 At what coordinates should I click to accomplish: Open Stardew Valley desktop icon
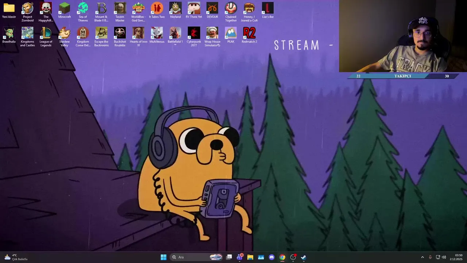tap(65, 37)
